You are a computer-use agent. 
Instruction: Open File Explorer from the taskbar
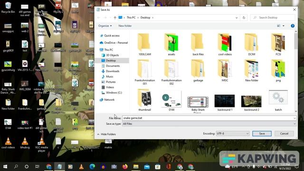tap(136, 167)
